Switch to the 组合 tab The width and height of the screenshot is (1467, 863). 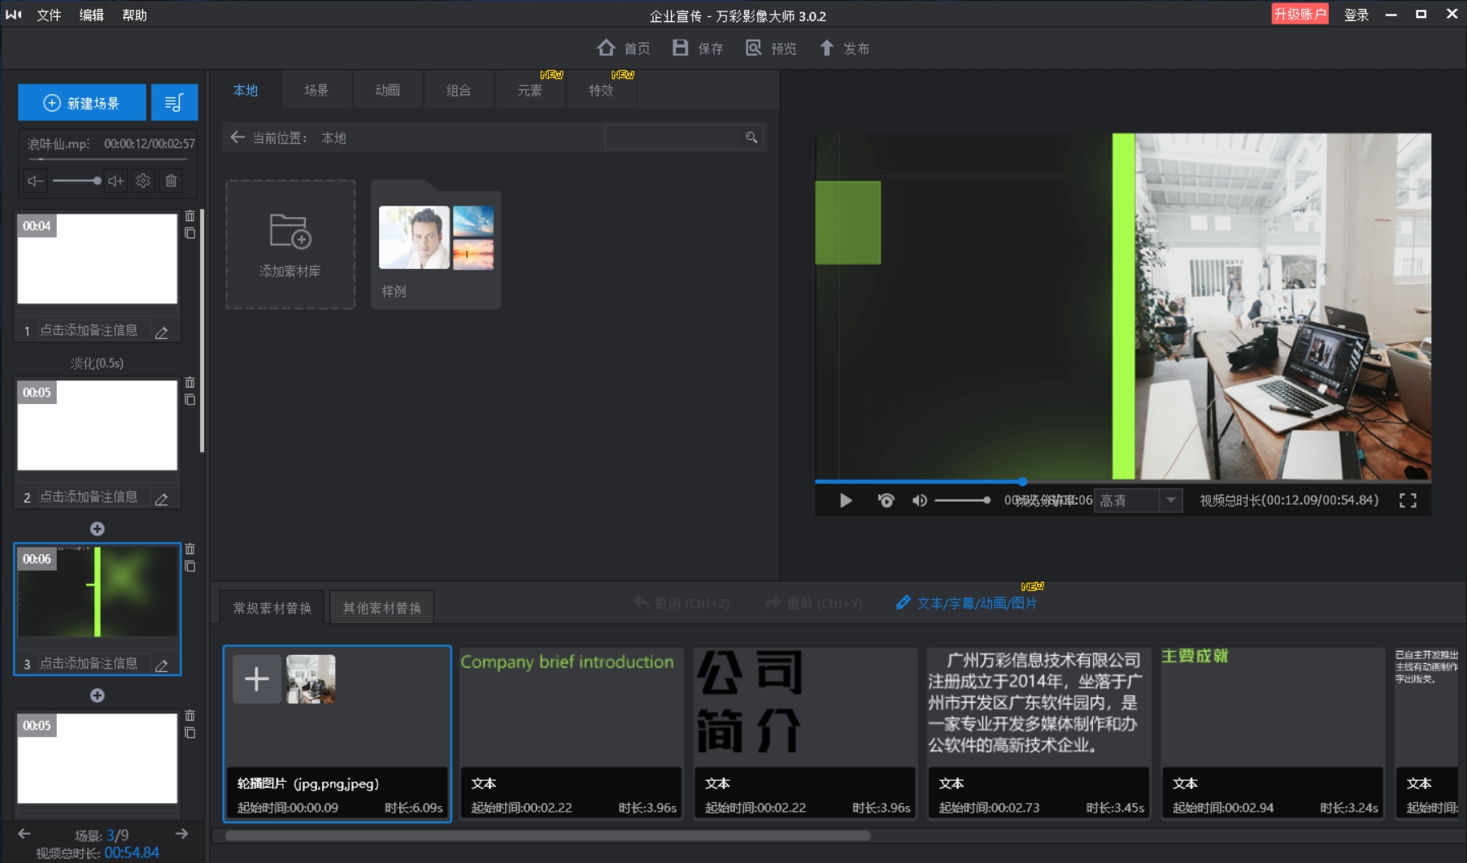[459, 89]
